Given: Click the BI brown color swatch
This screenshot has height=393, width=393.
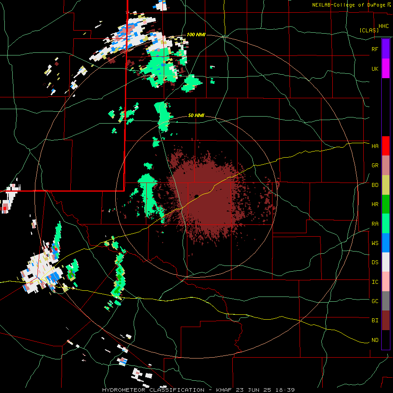Looking at the screenshot, I should coord(386,321).
